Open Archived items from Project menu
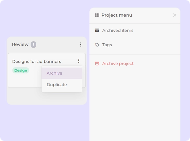Screen dimensions: 190x141 (x=135, y=30)
